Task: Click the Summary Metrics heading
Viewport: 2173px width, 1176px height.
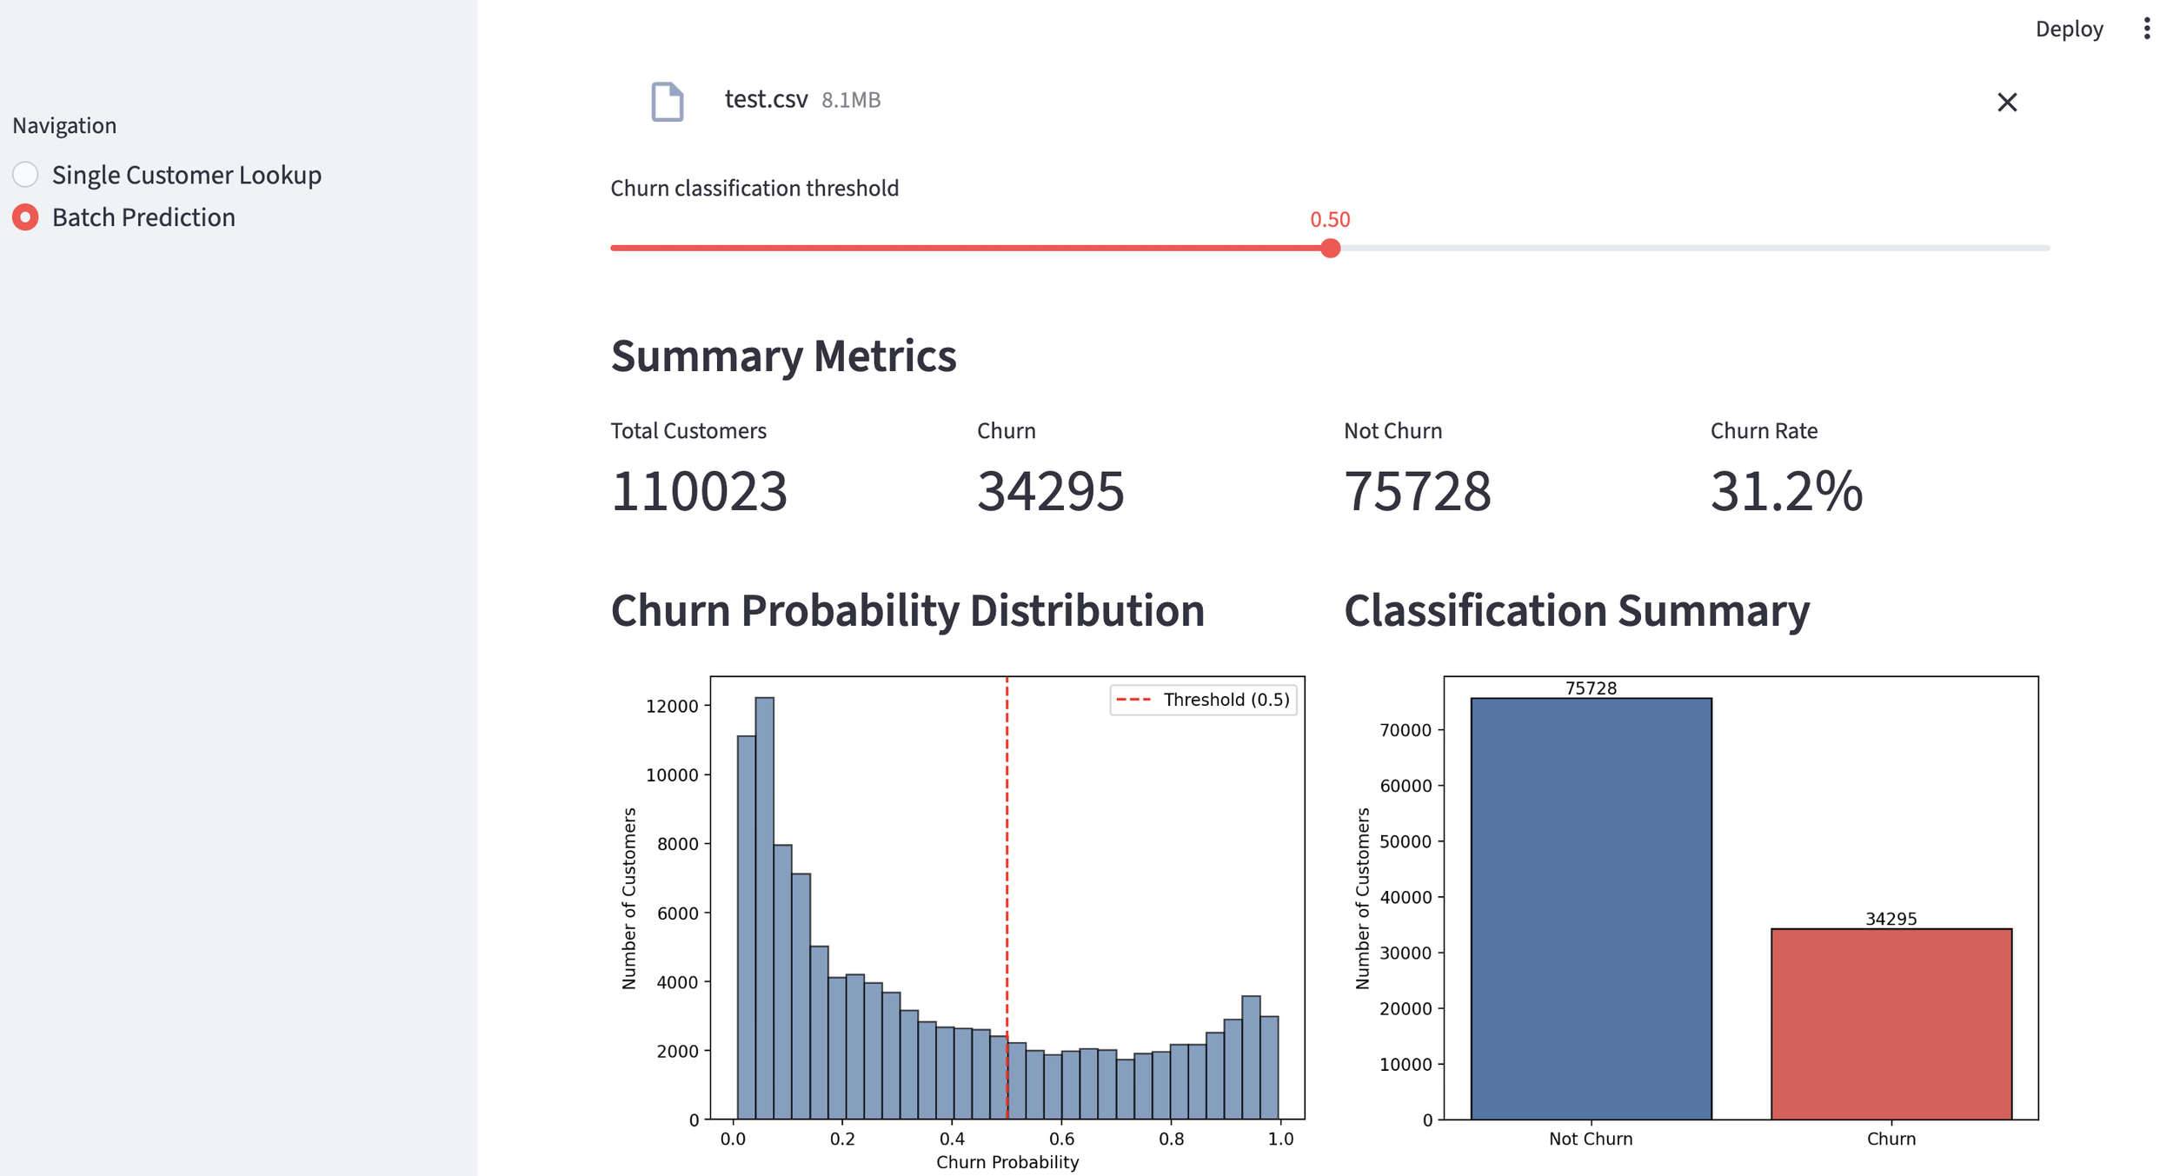Action: 783,356
